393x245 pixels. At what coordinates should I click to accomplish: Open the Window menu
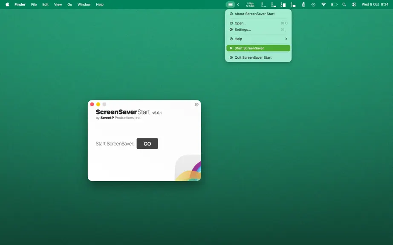[x=84, y=5]
